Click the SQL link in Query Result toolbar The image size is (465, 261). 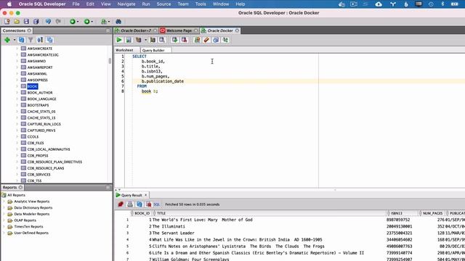(x=157, y=204)
